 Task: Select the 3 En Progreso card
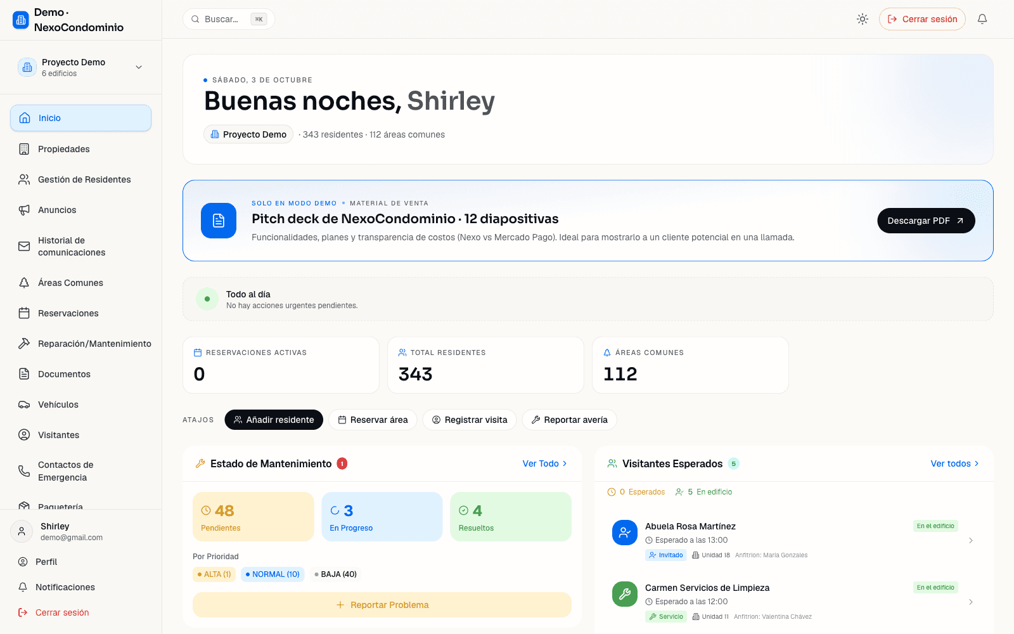tap(382, 517)
